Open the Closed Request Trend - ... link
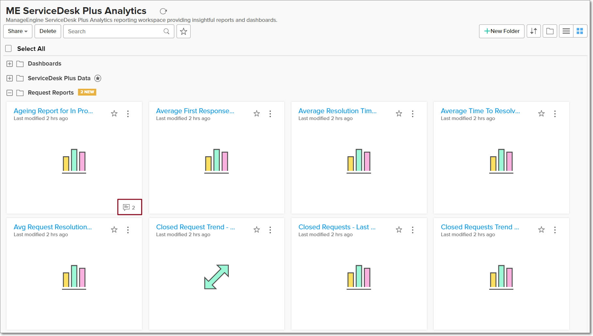The width and height of the screenshot is (593, 336). (195, 227)
